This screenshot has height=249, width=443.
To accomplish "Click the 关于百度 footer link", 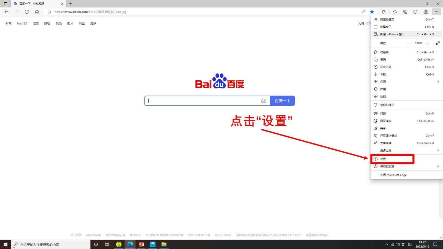I will pyautogui.click(x=76, y=235).
